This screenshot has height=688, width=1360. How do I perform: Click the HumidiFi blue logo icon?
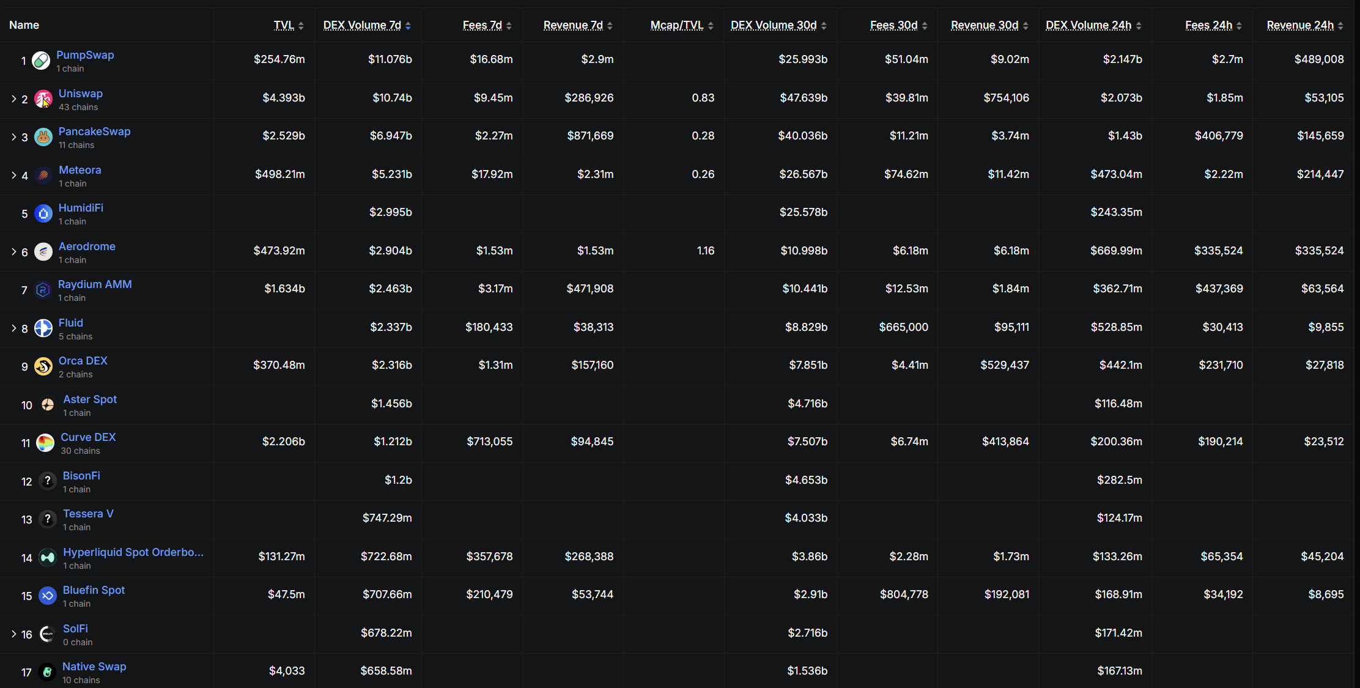43,213
